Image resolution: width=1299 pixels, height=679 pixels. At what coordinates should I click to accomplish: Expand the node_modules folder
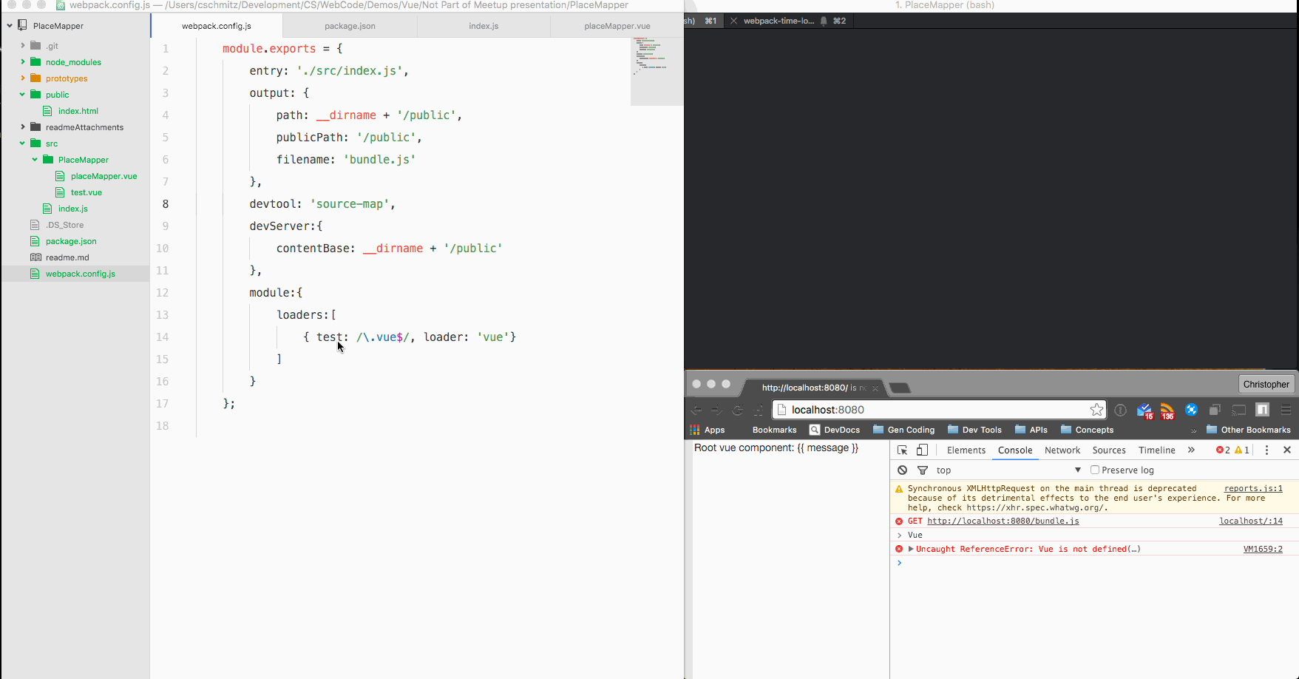pyautogui.click(x=23, y=61)
